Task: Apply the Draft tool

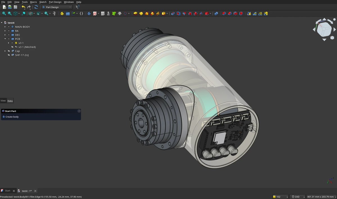Action: 235,13
